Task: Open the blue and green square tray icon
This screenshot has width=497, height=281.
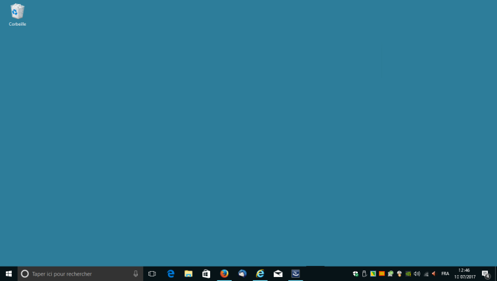Action: tap(373, 274)
